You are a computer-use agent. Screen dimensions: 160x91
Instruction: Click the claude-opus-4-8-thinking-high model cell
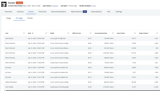pyautogui.click(x=59, y=87)
